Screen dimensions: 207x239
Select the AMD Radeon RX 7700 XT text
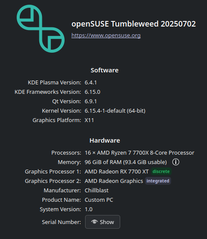[x=117, y=172]
